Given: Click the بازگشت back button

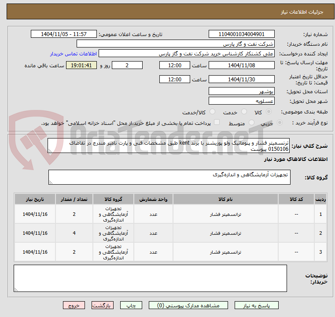Looking at the screenshot, I should 102,305.
